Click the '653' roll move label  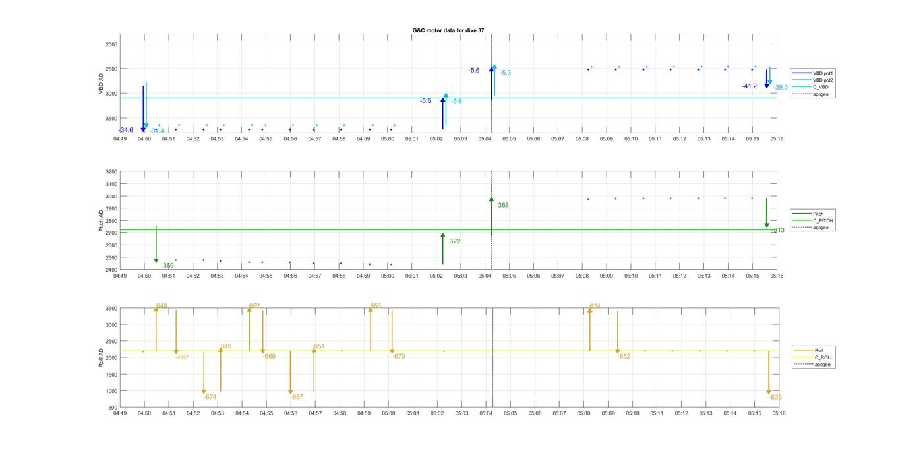(x=376, y=306)
